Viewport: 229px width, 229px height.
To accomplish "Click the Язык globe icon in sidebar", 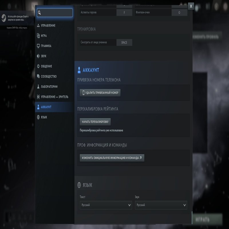I will point(38,117).
